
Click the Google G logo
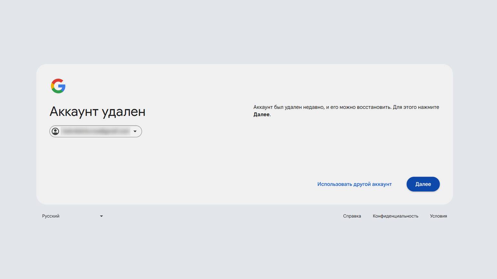tap(58, 86)
